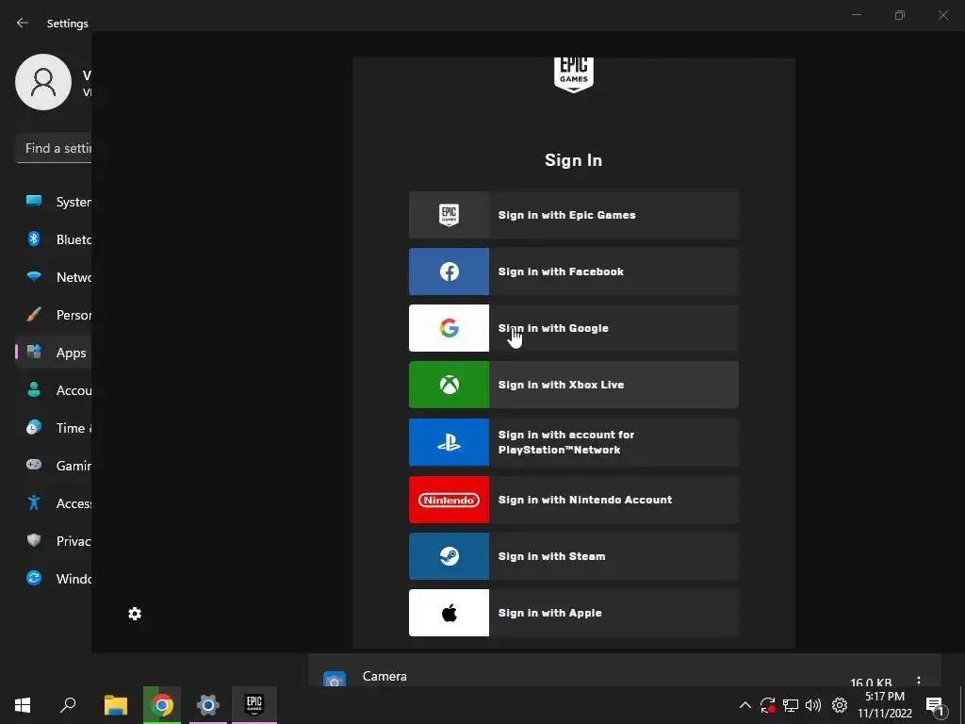Image resolution: width=965 pixels, height=724 pixels.
Task: Open the clock showing 5:17 PM
Action: pos(885,705)
